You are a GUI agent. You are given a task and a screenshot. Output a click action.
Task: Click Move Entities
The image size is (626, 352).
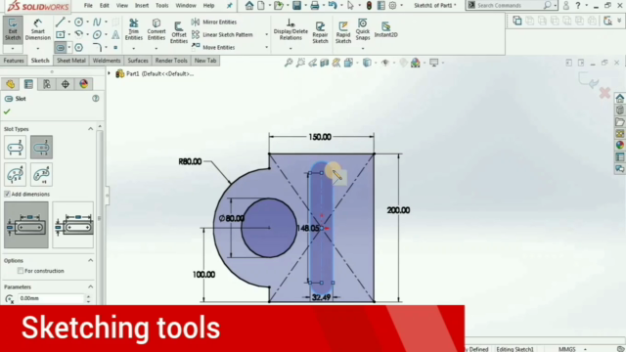click(213, 48)
